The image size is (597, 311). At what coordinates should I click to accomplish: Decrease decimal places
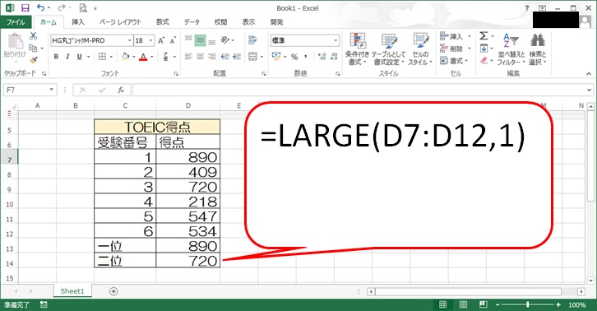pos(334,57)
